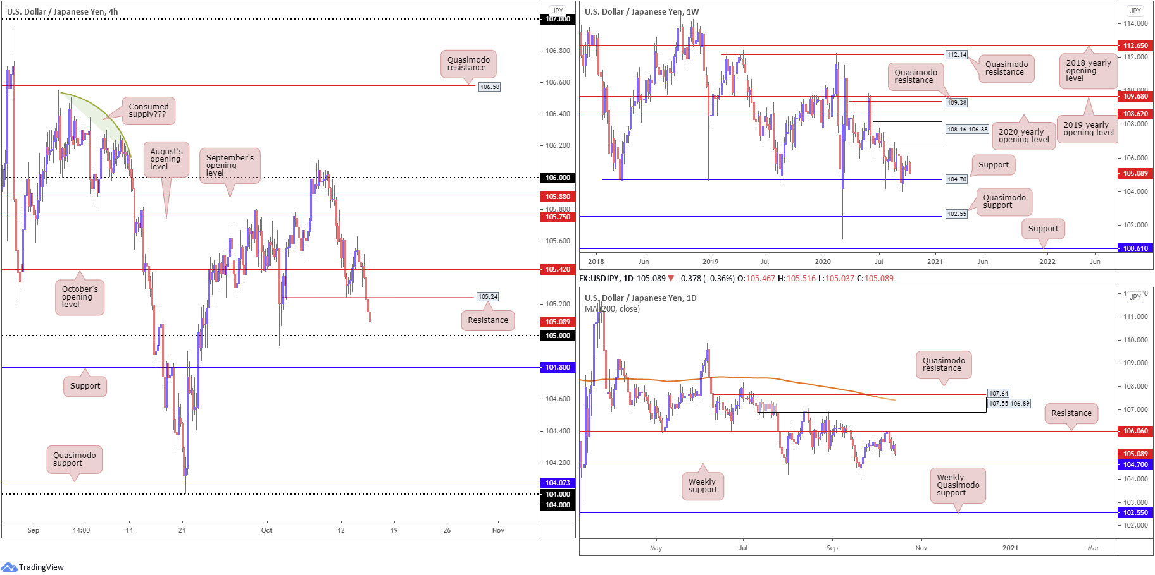Click the 2019 label on weekly time axis
The image size is (1155, 575).
(710, 262)
